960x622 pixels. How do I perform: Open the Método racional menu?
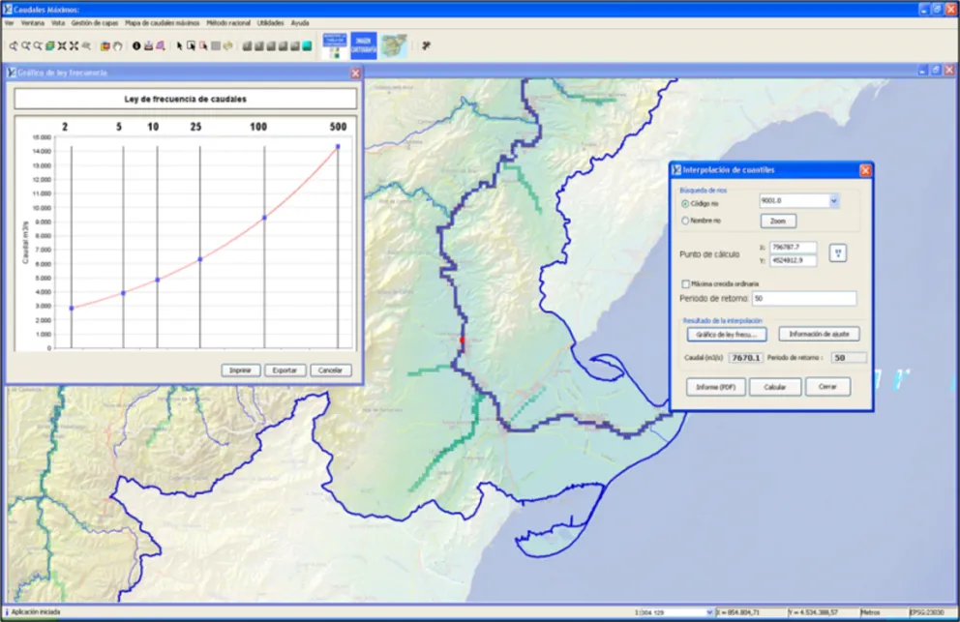coord(228,23)
